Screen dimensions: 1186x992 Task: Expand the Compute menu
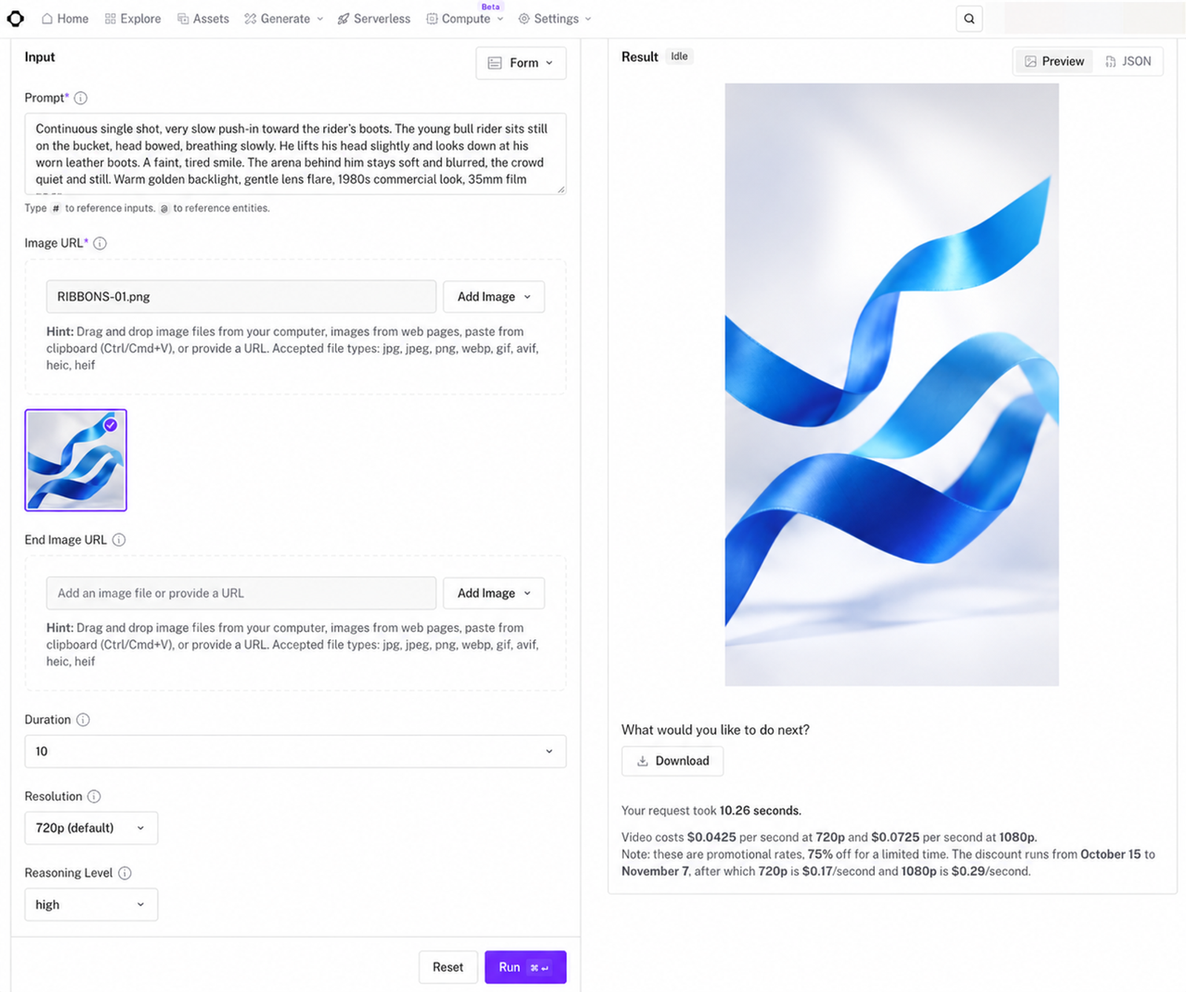[465, 19]
